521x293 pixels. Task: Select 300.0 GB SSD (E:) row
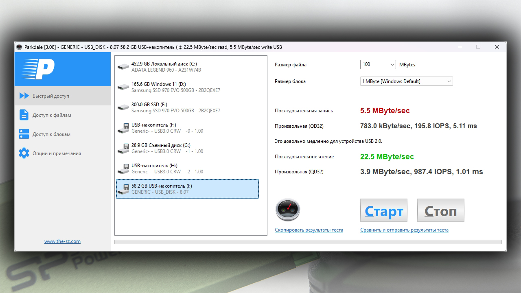click(187, 107)
